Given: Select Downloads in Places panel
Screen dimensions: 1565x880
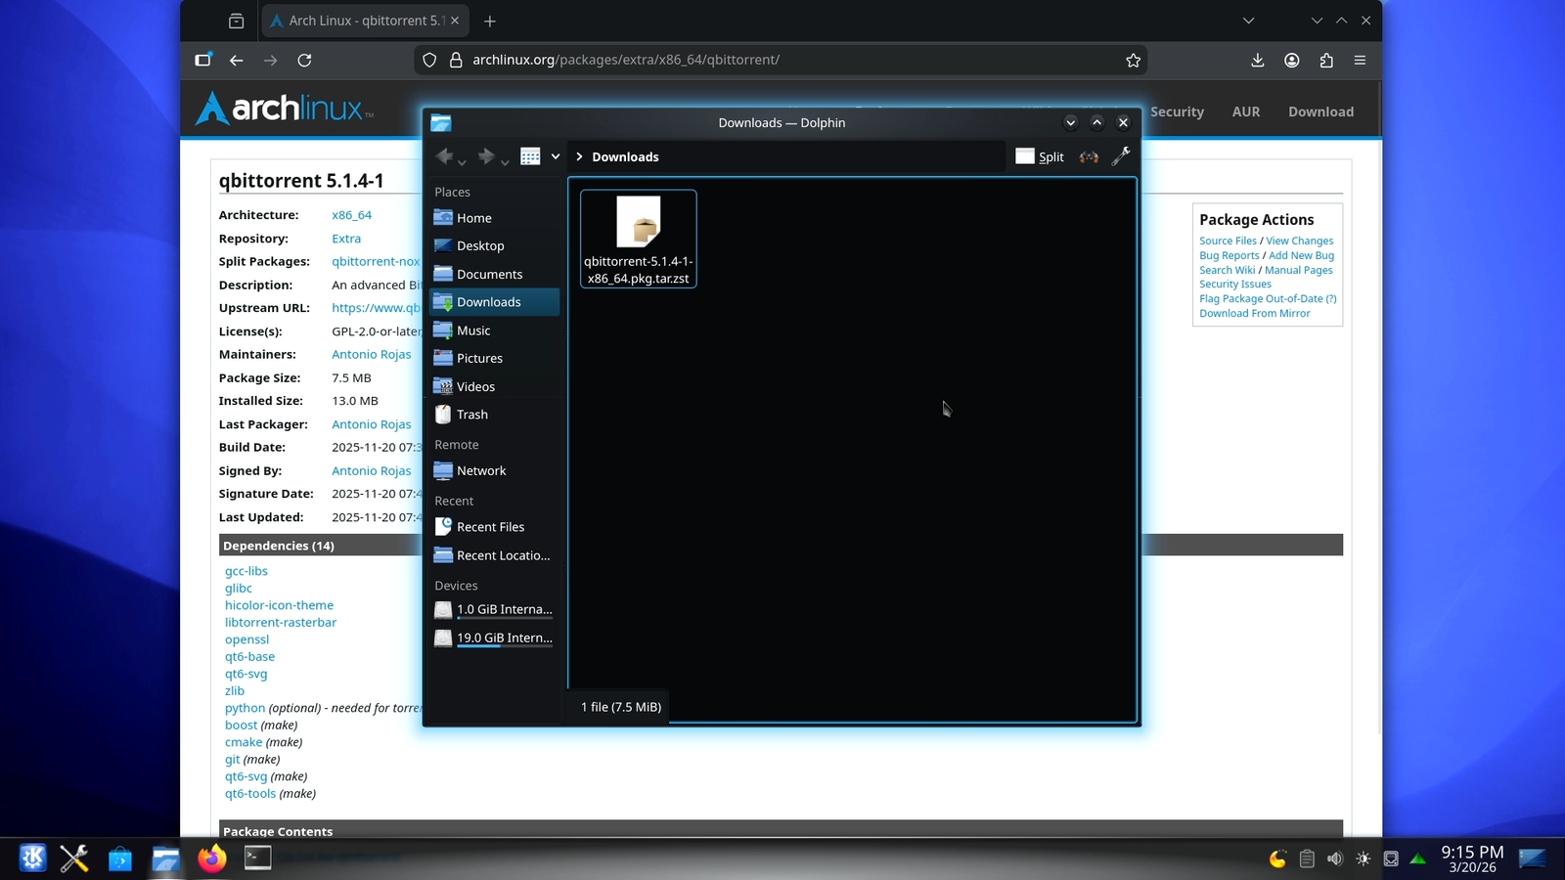Looking at the screenshot, I should [495, 302].
